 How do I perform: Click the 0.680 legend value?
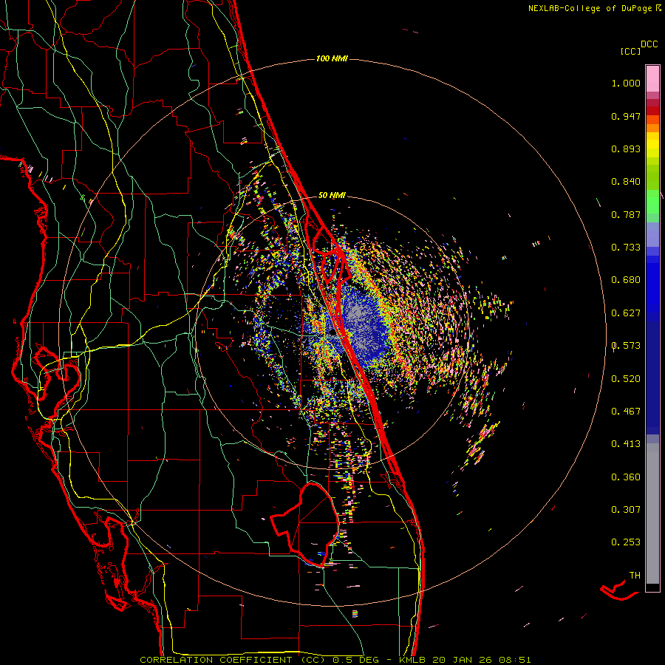click(x=626, y=280)
